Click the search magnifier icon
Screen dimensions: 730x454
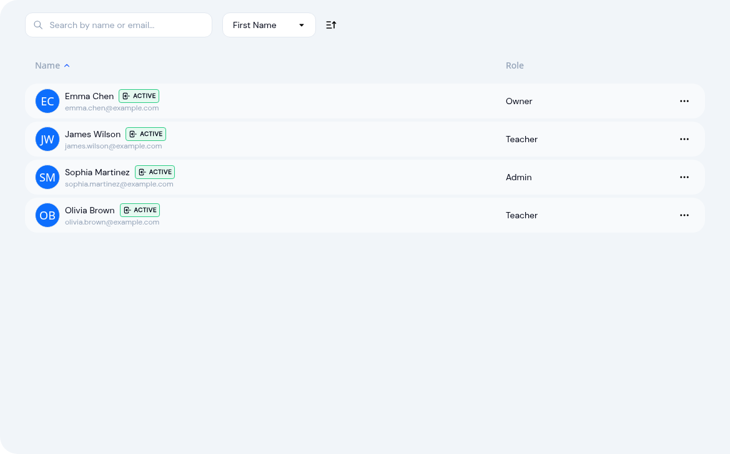(38, 25)
